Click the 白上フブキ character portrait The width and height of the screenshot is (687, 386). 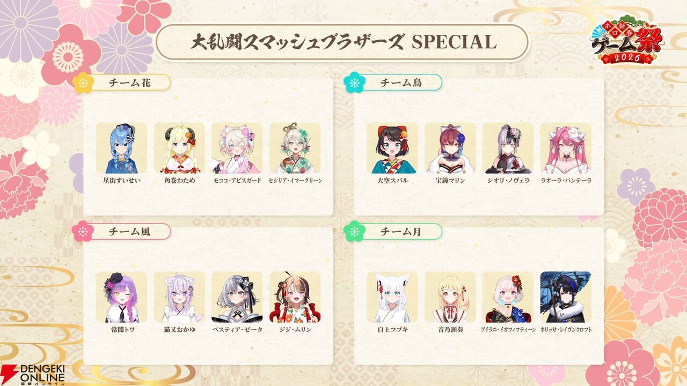pyautogui.click(x=392, y=297)
